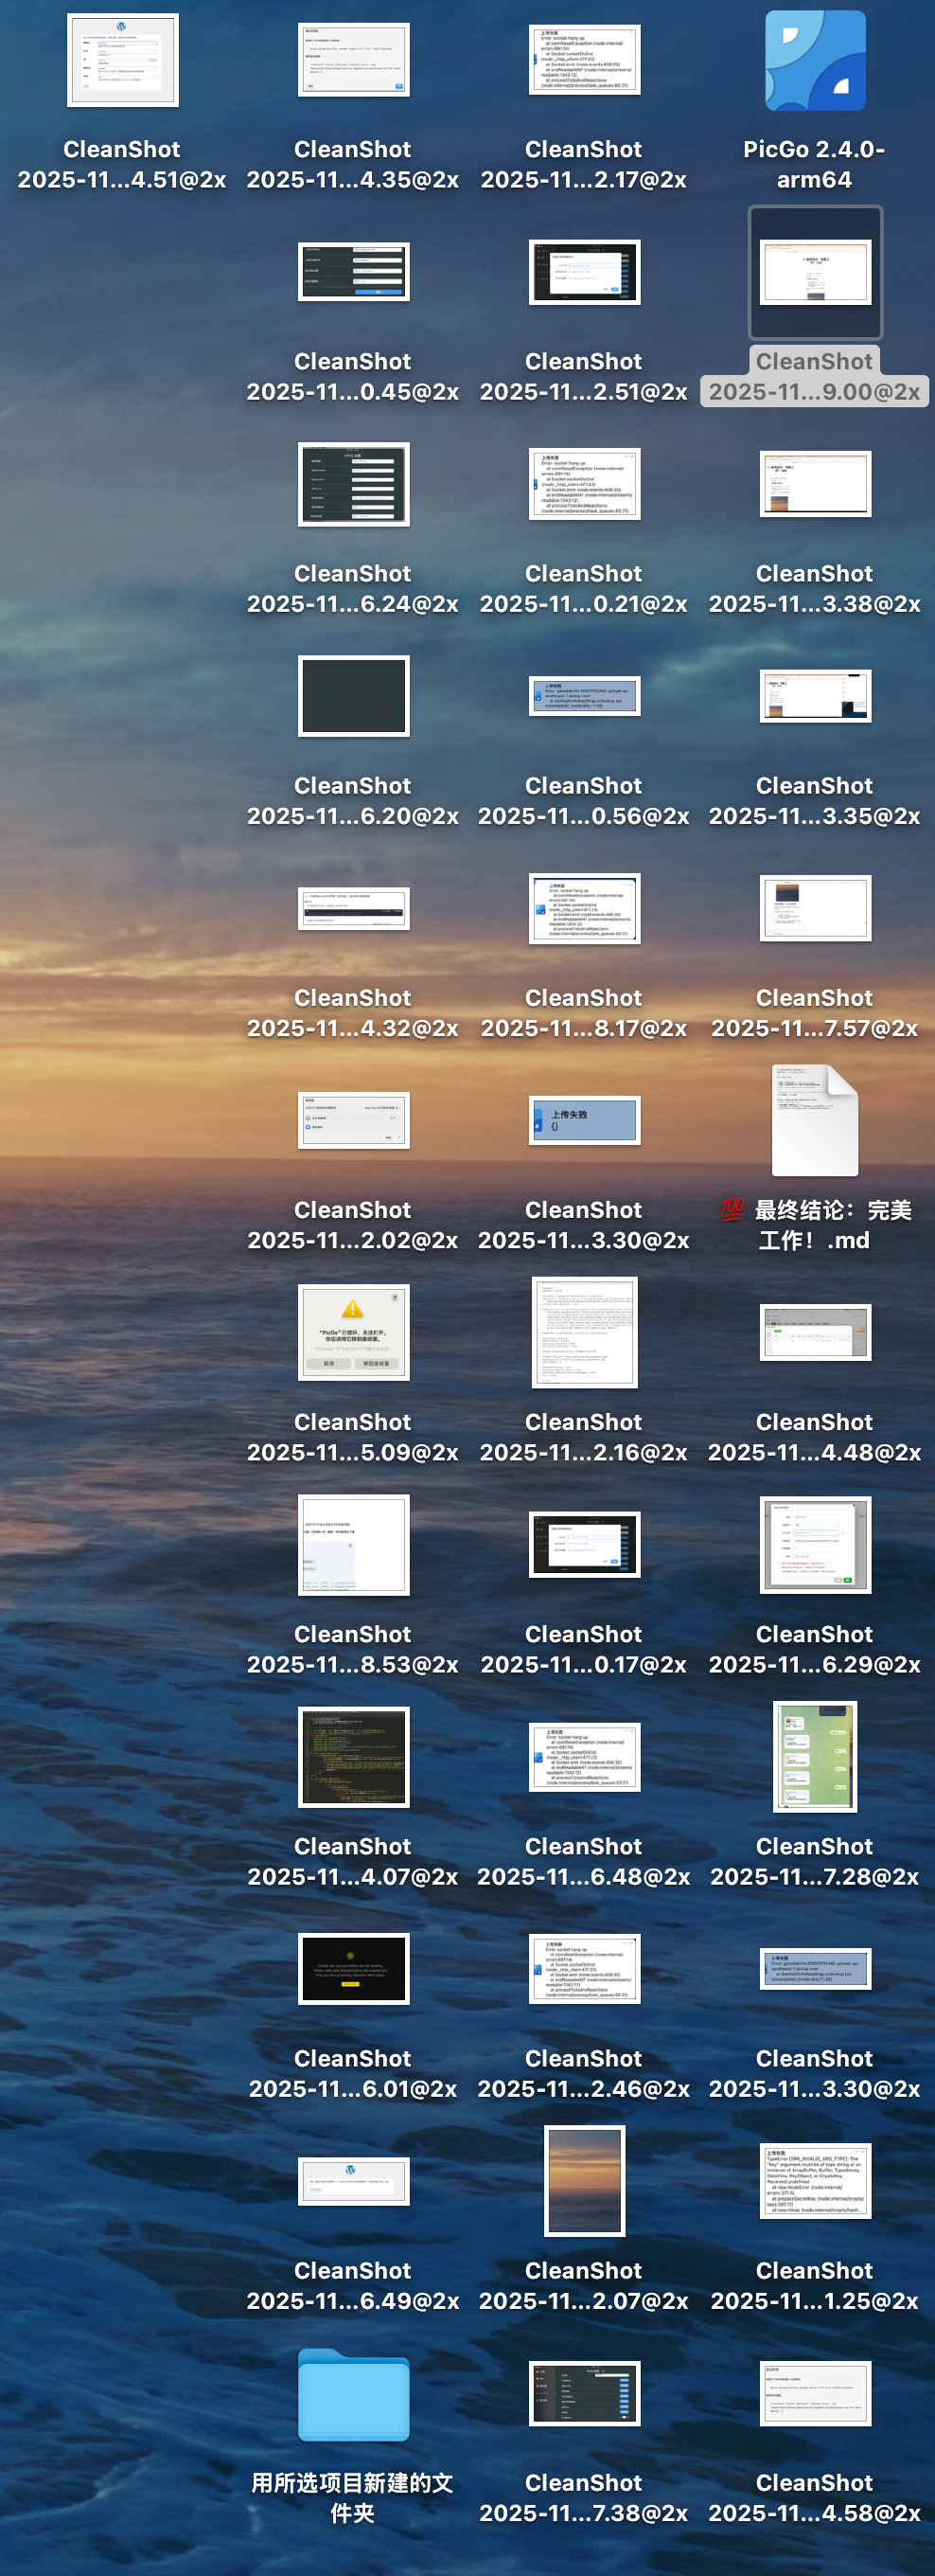Click the CleanShot 6.24@2x dark form thumbnail

click(x=353, y=484)
